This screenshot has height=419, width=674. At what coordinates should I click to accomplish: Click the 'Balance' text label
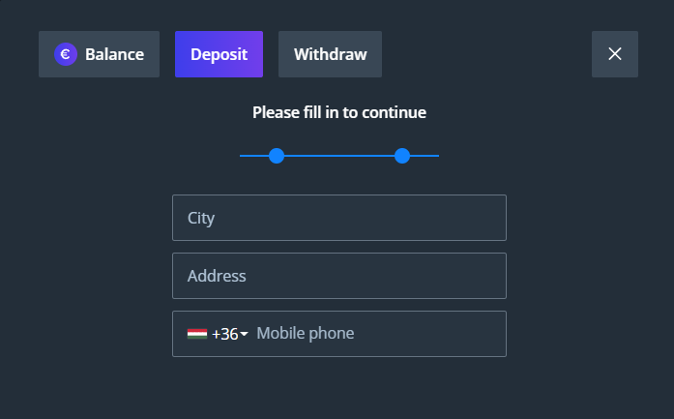[x=114, y=54]
